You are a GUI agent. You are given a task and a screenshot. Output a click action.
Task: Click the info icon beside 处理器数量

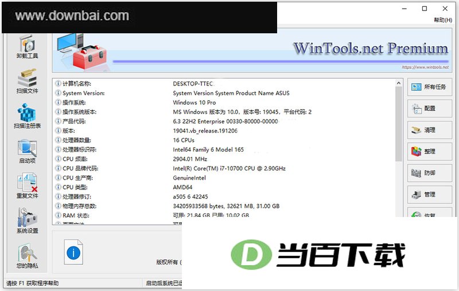point(59,140)
